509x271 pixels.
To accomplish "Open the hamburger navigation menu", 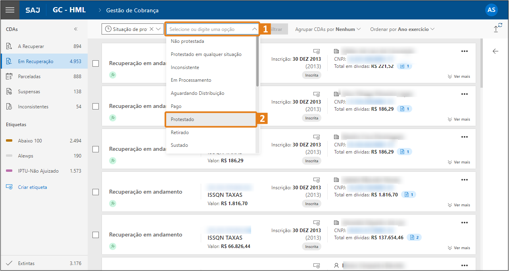I will pyautogui.click(x=10, y=10).
